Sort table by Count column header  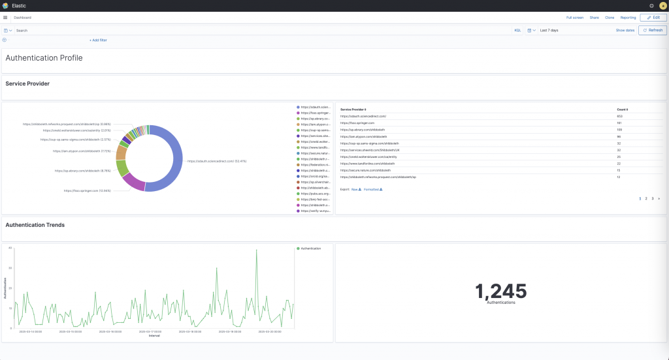(x=623, y=110)
